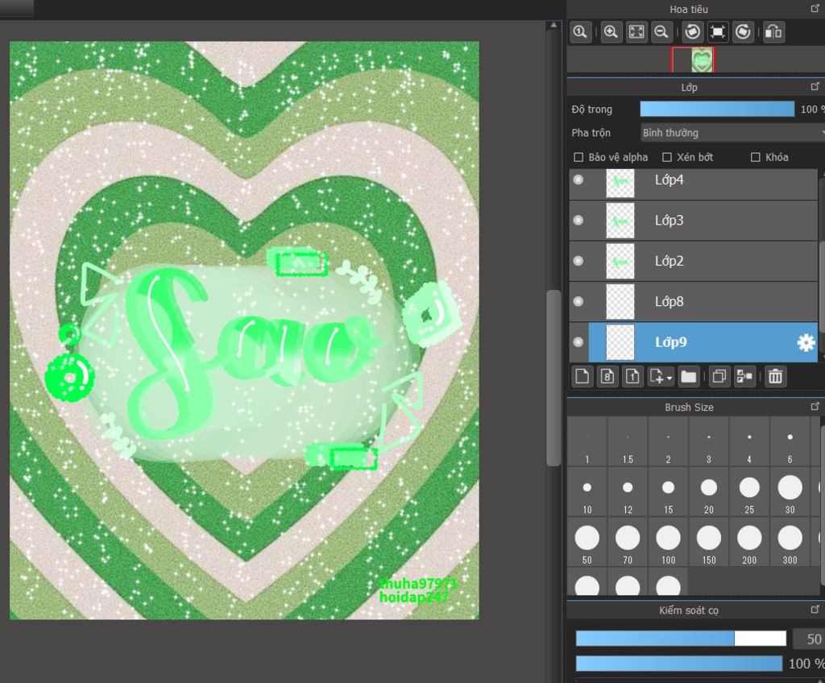The height and width of the screenshot is (683, 825).
Task: Choose brush size 4
Action: coord(749,442)
